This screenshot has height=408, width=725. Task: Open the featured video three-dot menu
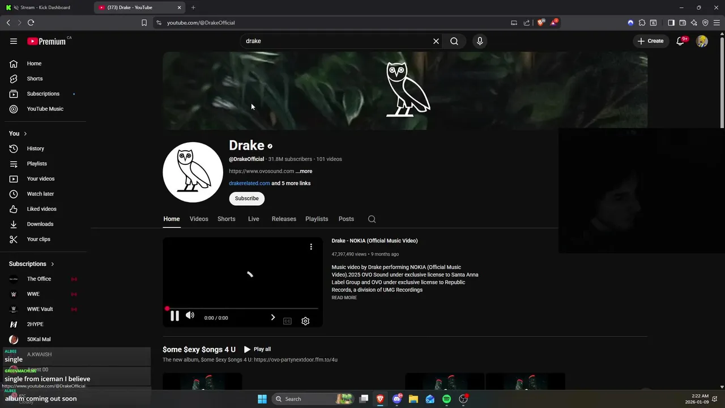click(311, 246)
